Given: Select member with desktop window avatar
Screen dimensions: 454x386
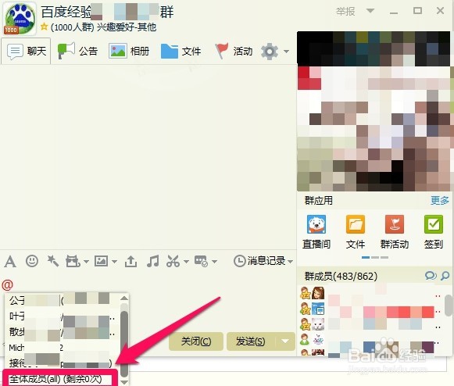Looking at the screenshot, I should (318, 309).
